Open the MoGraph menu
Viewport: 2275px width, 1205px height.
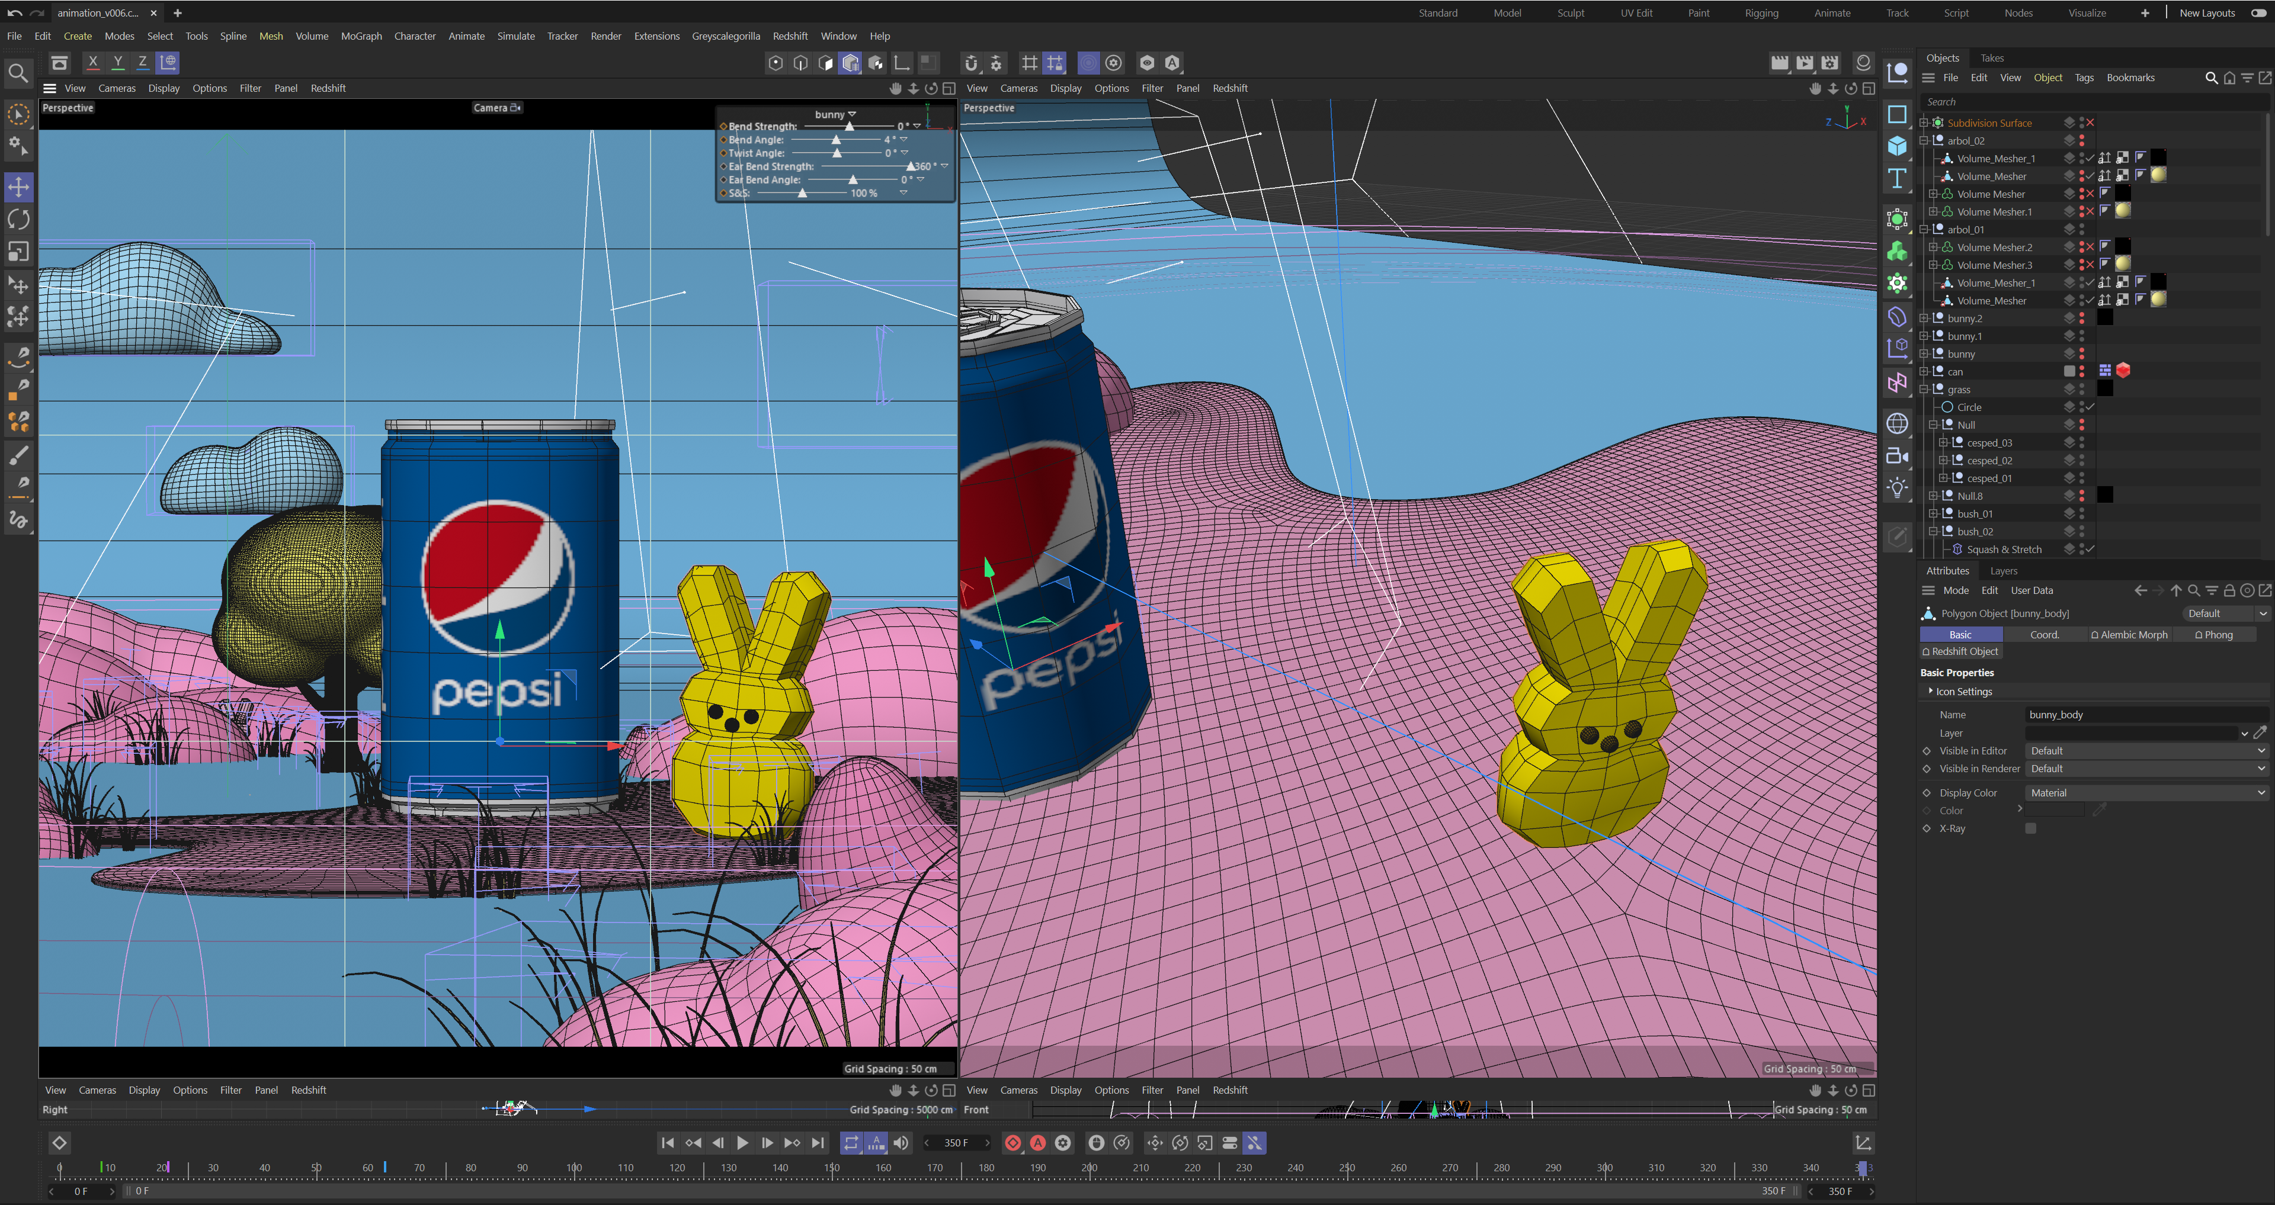[361, 36]
